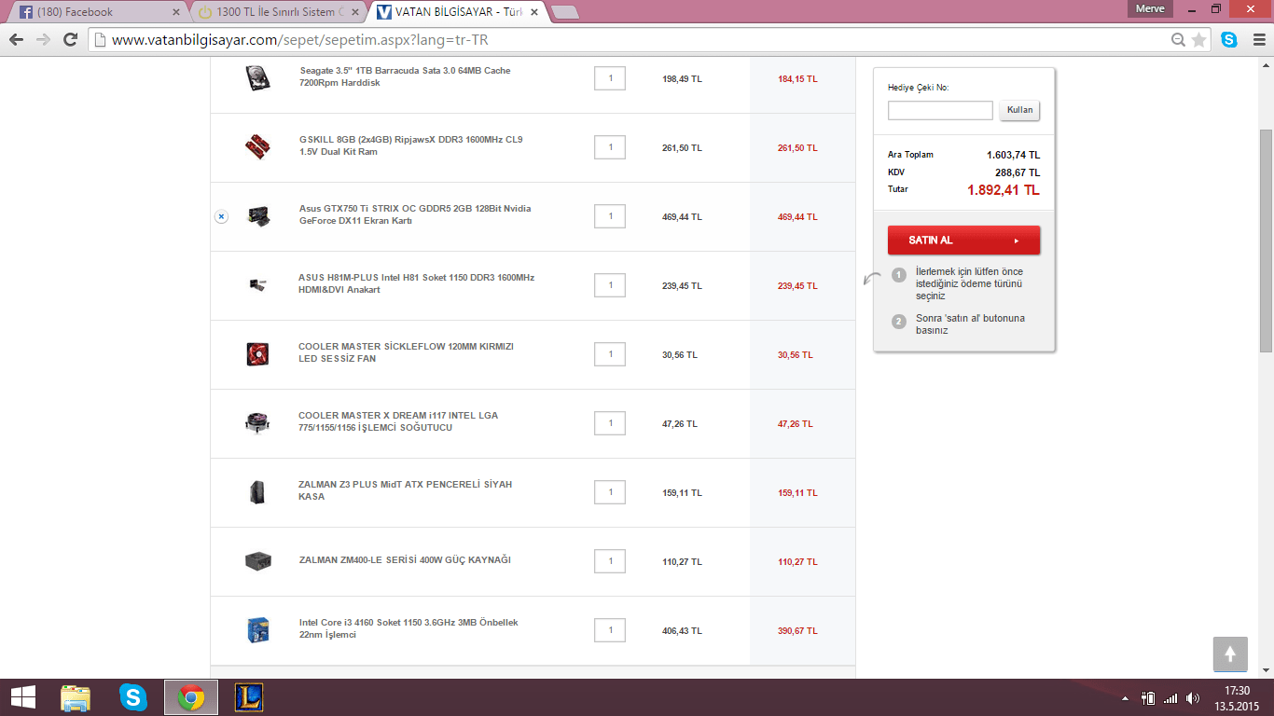
Task: Remove the Asus GTX750 Ti item from cart
Action: tap(221, 216)
